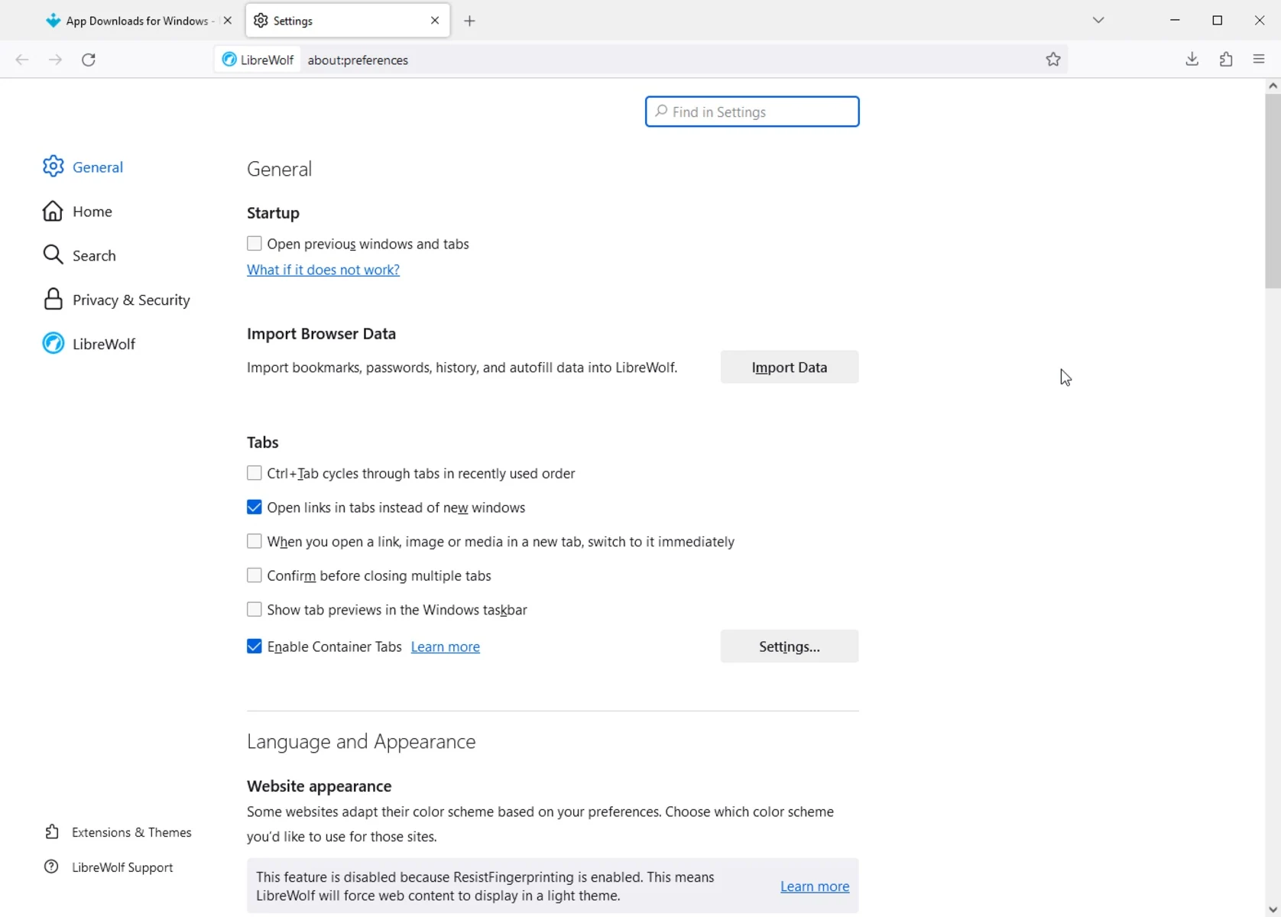Click the LibreWolf identity icon in address bar
The width and height of the screenshot is (1281, 917).
tap(258, 60)
